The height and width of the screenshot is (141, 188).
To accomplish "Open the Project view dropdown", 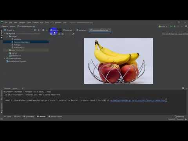I will coord(9,30).
